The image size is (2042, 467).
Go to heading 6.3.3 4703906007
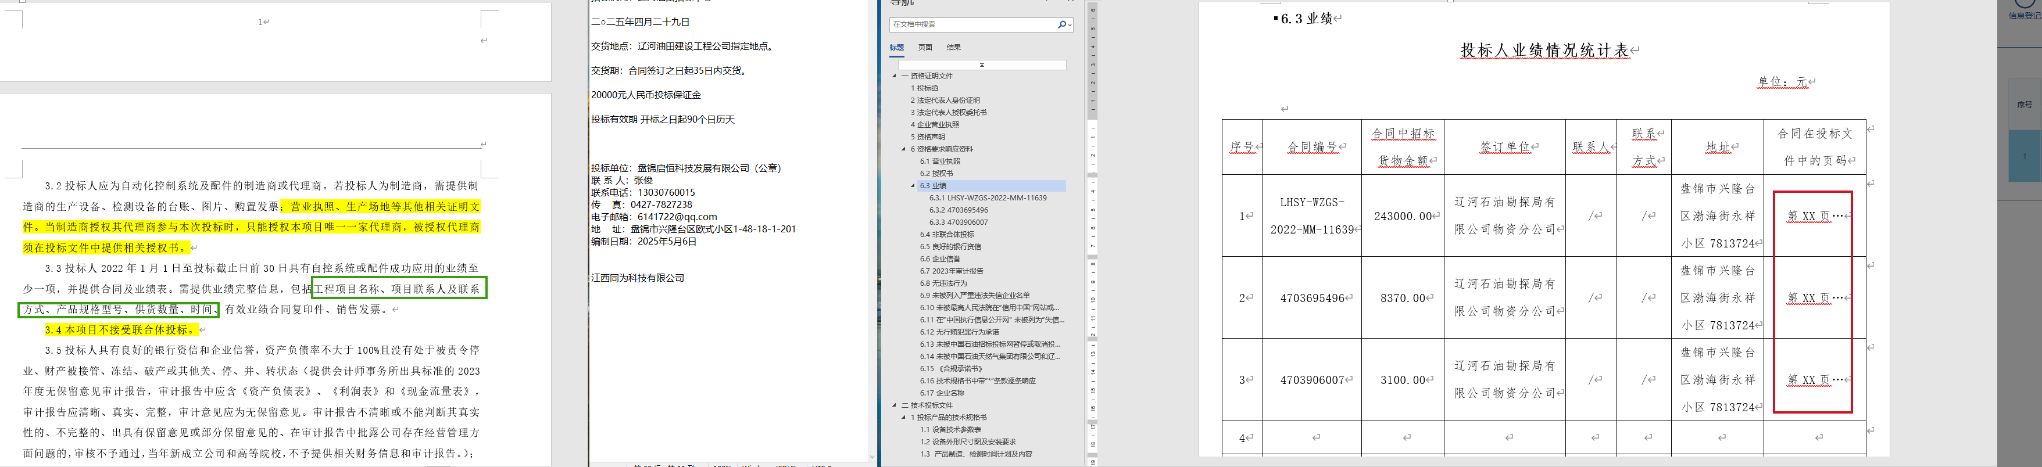click(x=959, y=222)
